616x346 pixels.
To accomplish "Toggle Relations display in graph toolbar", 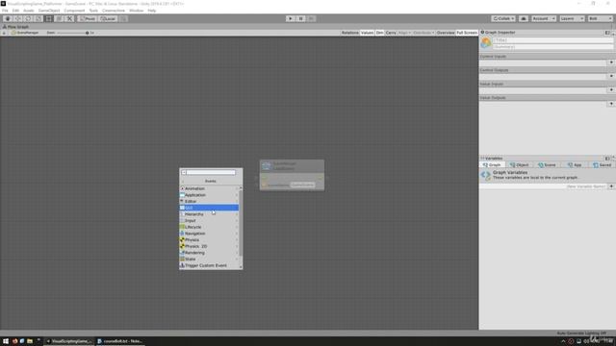I will point(349,33).
